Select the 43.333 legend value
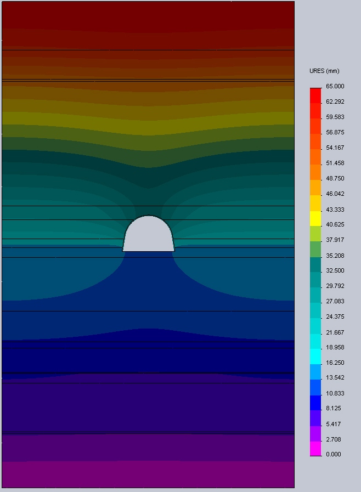Screen dimensions: 361x492 point(335,210)
